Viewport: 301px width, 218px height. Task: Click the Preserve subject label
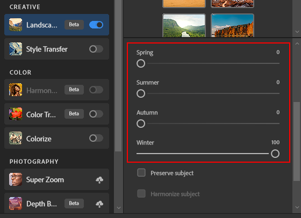click(x=172, y=173)
